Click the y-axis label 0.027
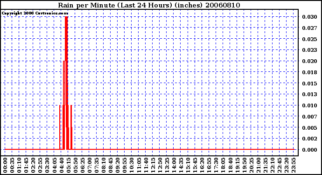This screenshot has height=175, width=322. pos(309,28)
